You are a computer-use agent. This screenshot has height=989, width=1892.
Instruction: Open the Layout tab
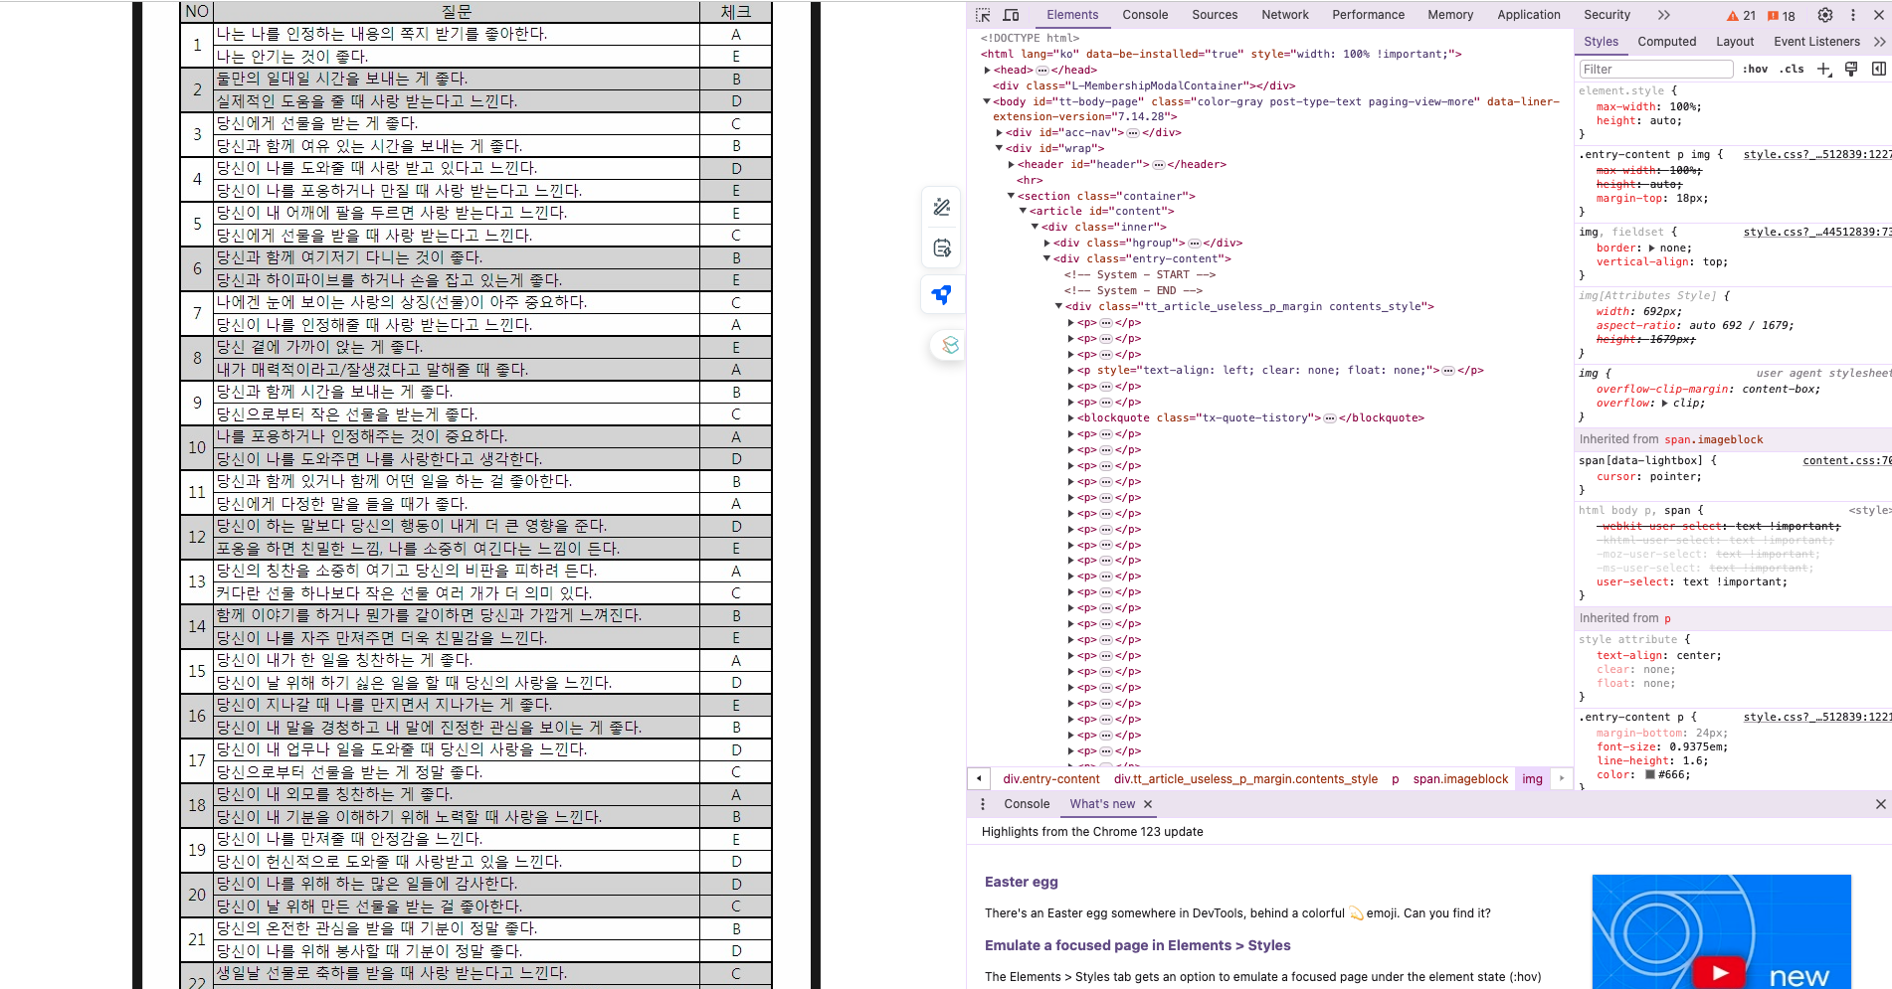point(1735,42)
